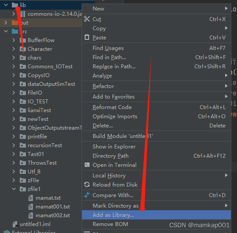Select Replace in Path menu entry

coord(156,67)
